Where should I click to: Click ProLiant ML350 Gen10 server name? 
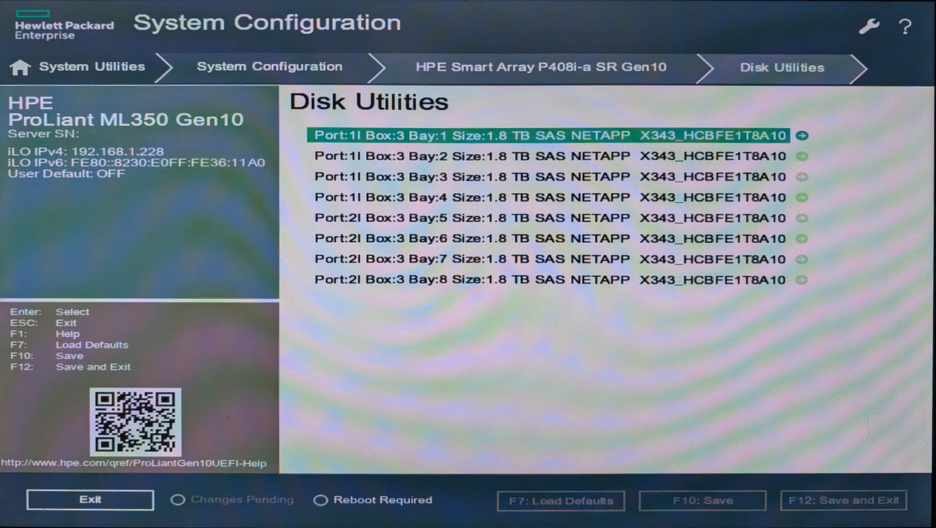(x=126, y=119)
